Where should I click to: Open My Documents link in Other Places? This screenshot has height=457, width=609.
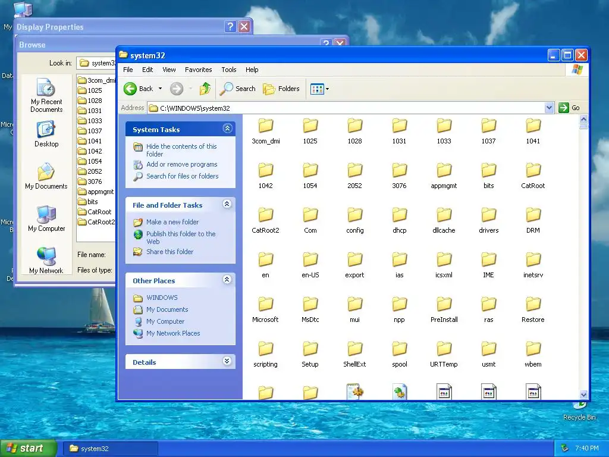[x=167, y=309]
